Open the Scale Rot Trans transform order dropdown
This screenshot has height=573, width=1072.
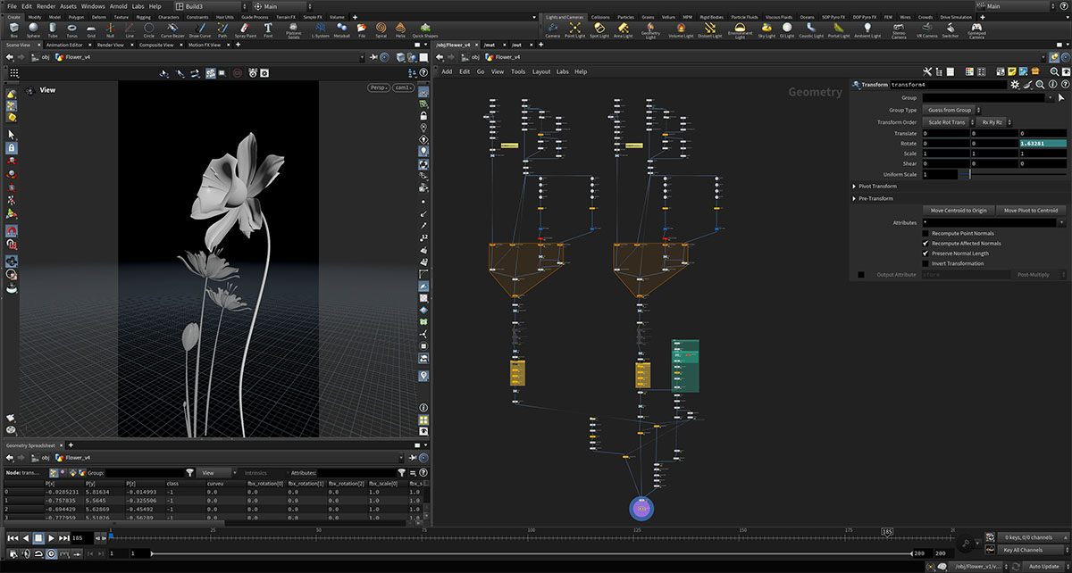(946, 121)
